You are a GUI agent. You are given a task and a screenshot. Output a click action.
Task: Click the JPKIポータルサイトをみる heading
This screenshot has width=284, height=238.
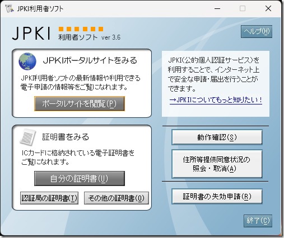click(x=90, y=61)
